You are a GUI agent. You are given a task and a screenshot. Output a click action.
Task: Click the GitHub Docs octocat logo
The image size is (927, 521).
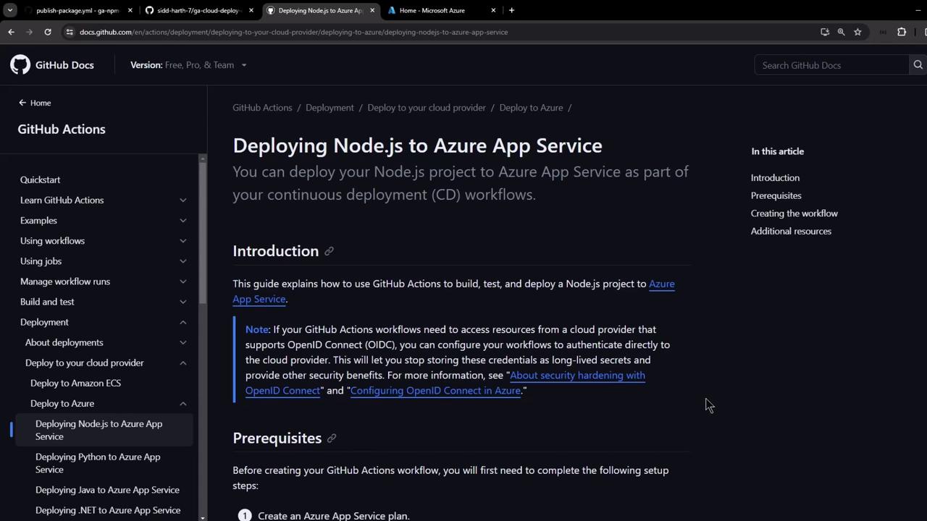[20, 65]
